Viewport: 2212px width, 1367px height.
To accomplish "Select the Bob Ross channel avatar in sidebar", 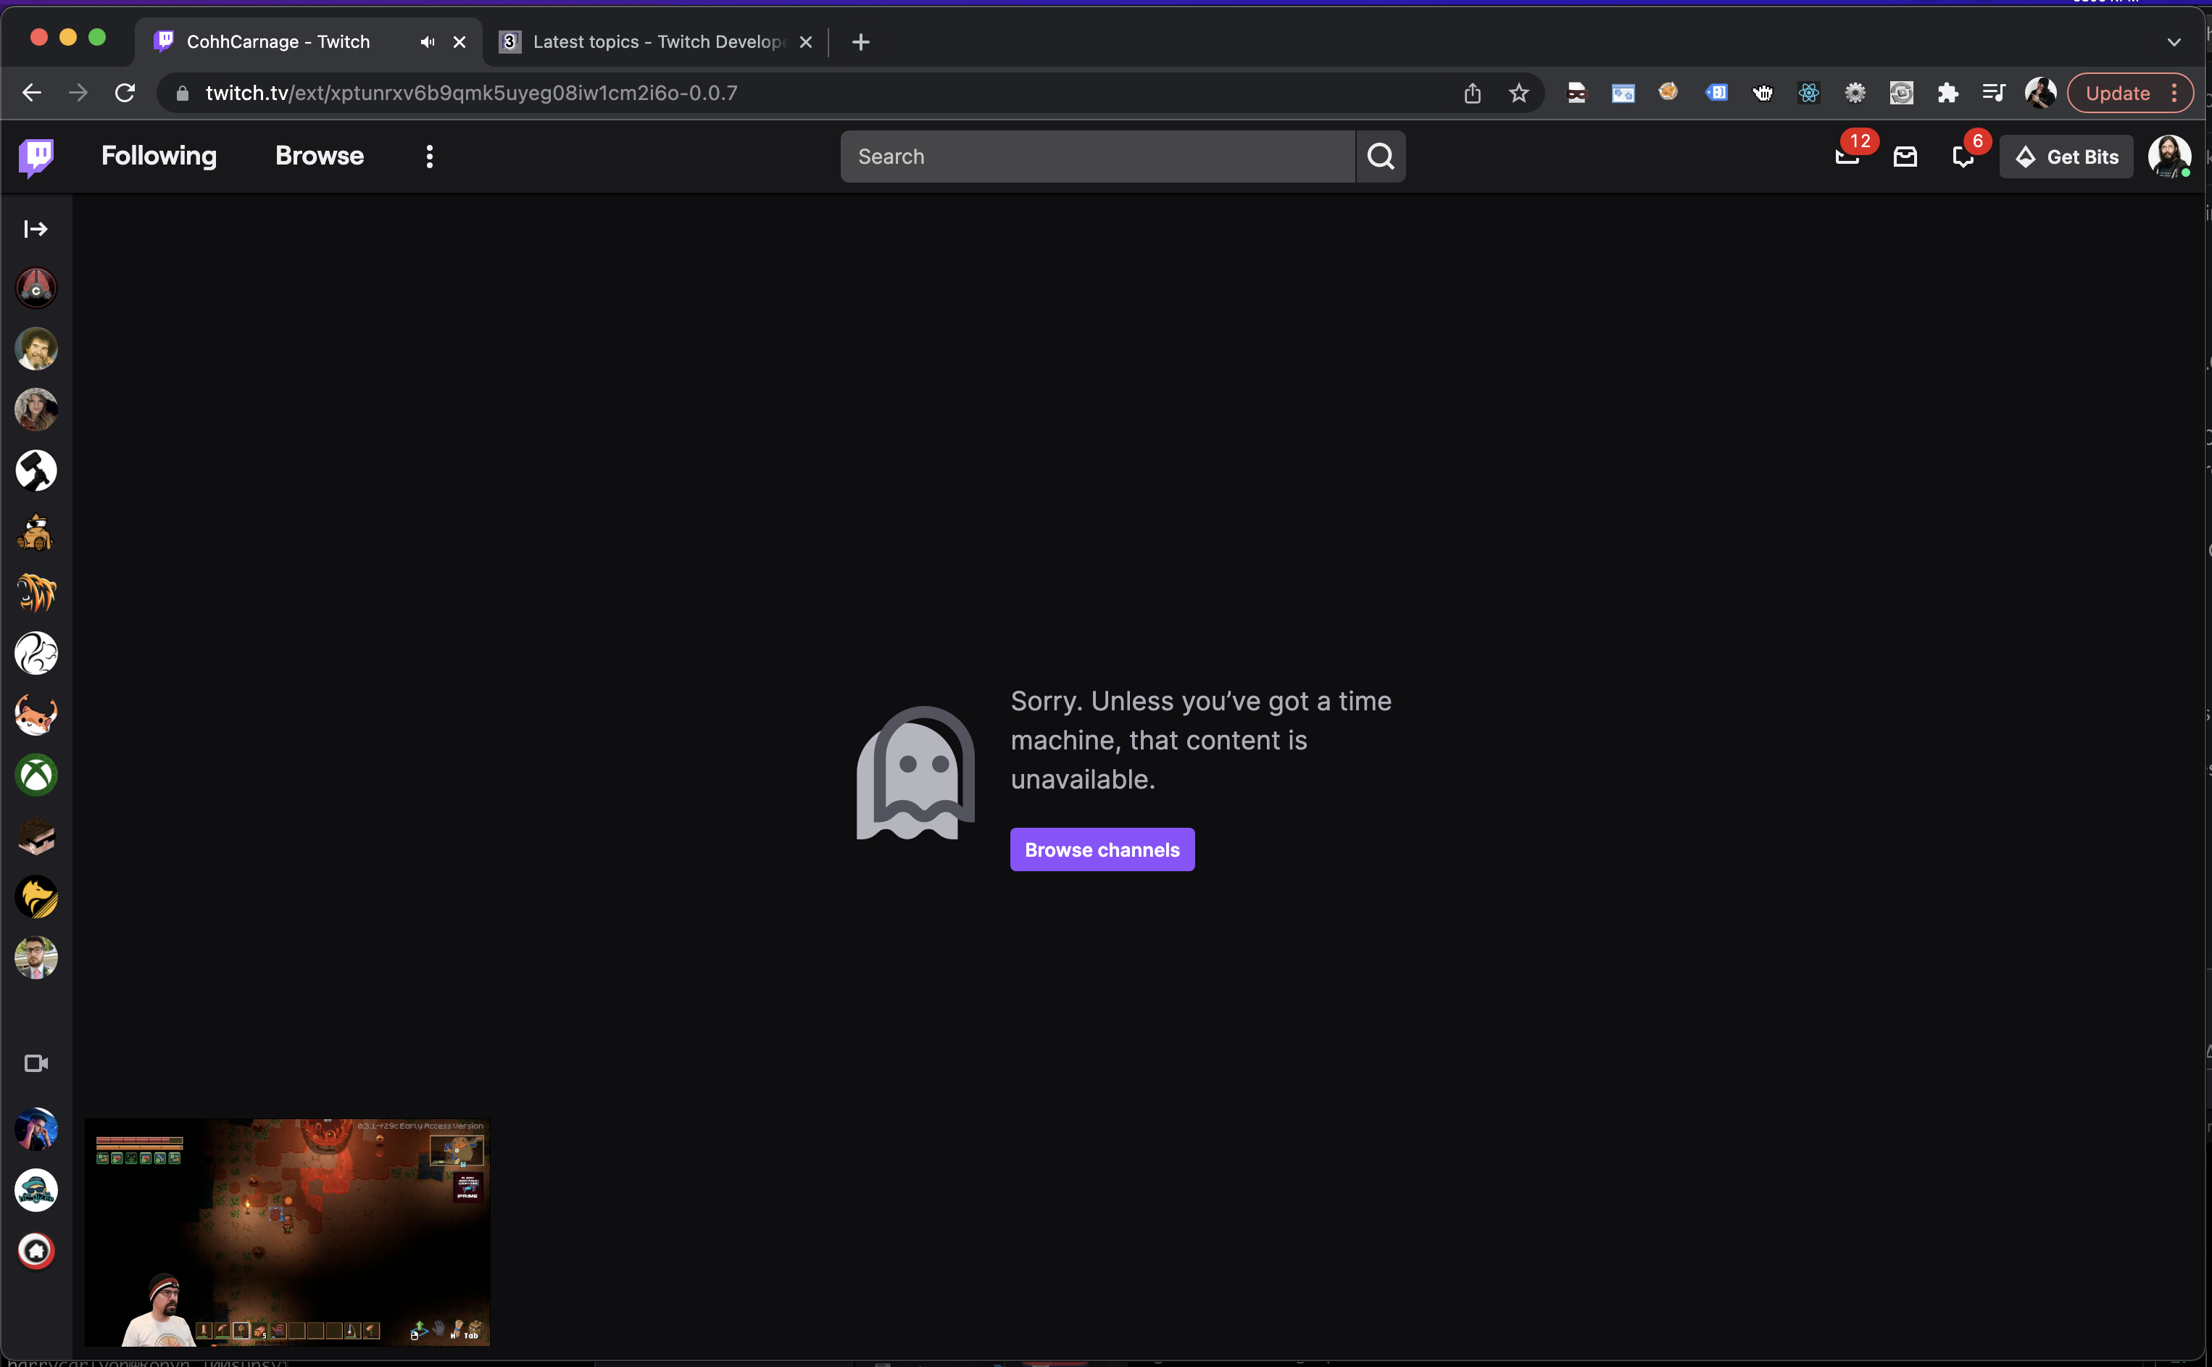I will click(36, 348).
